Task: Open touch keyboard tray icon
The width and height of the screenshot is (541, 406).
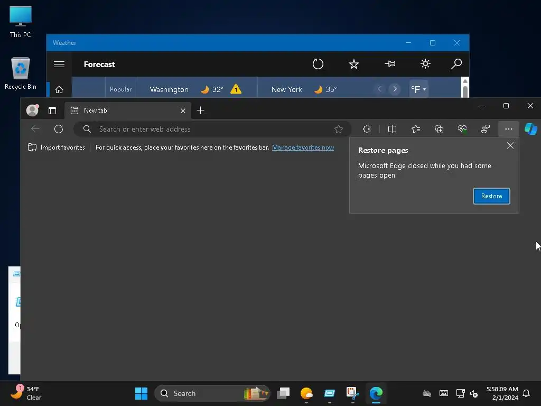Action: [444, 393]
